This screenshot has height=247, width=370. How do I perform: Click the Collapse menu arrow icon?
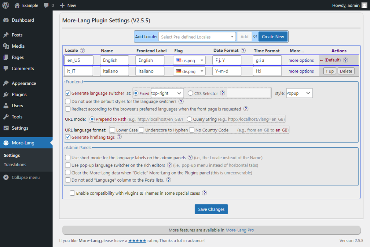coord(6,178)
